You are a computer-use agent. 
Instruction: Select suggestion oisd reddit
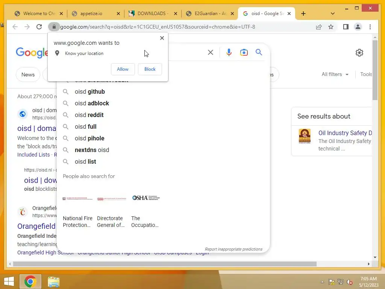pos(163,115)
